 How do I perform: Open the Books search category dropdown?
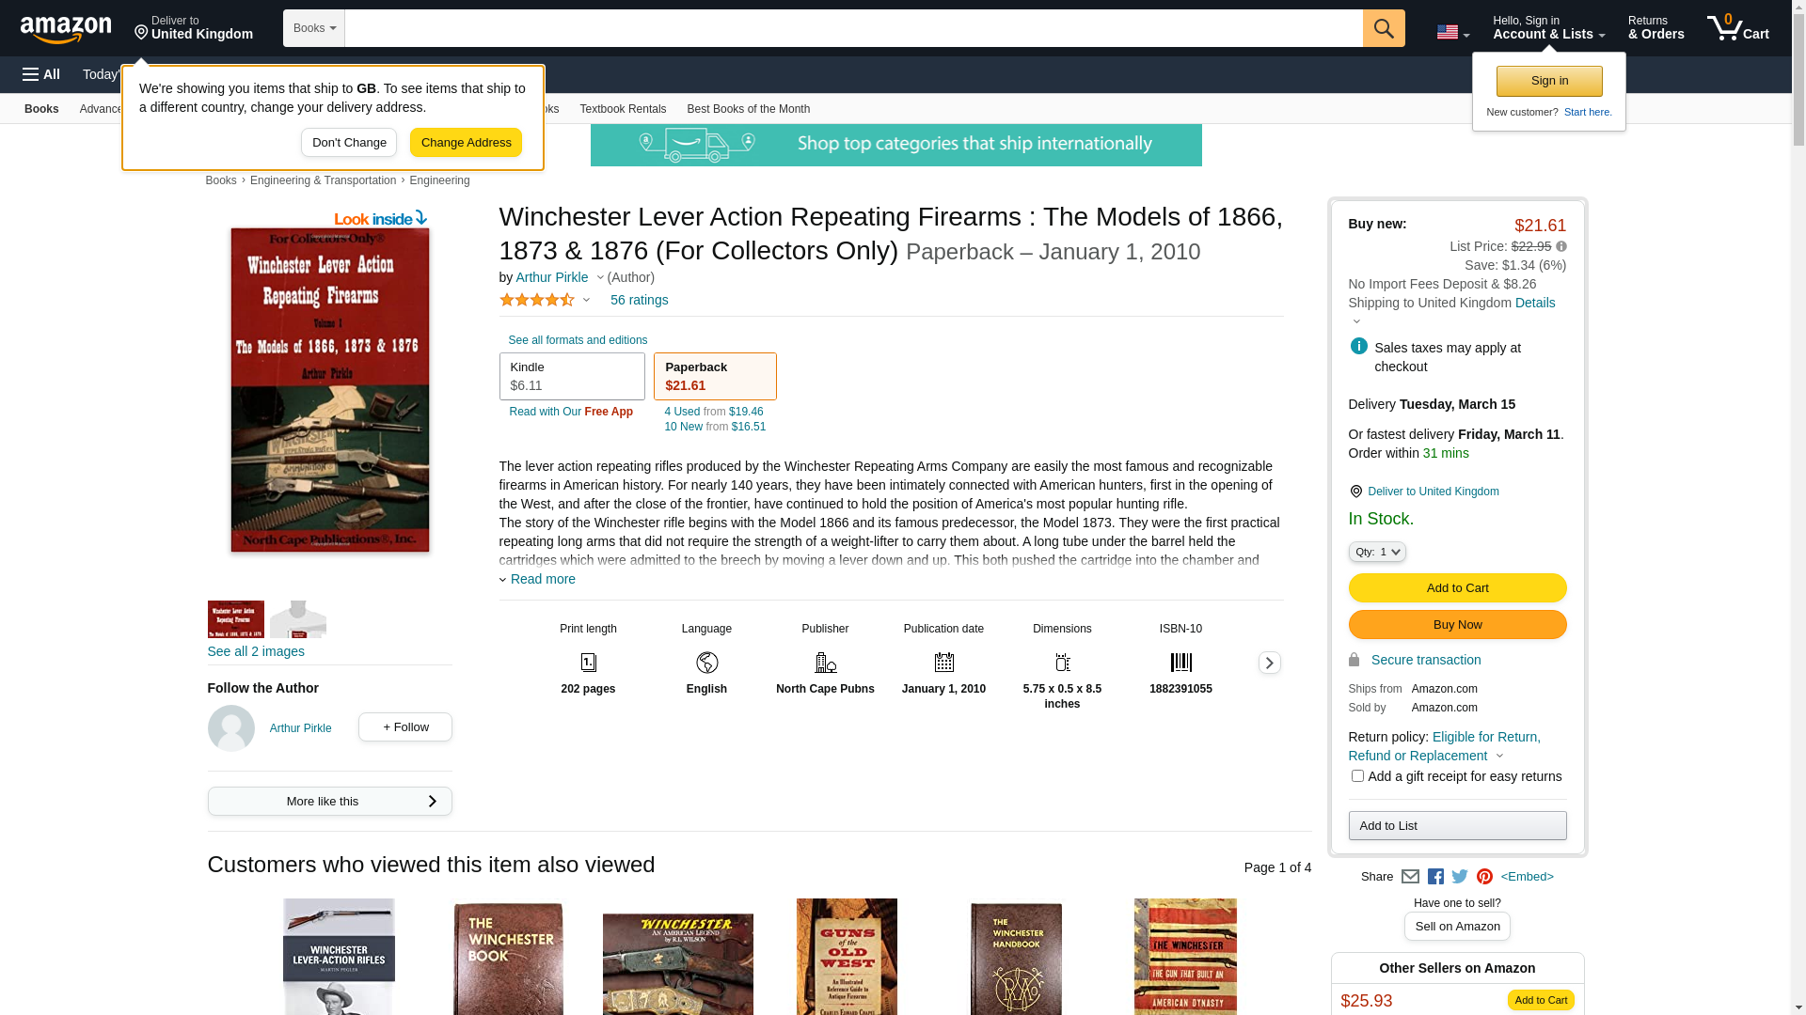pyautogui.click(x=314, y=28)
